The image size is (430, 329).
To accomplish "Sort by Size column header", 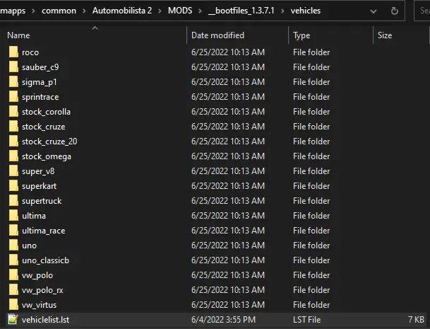I will (385, 35).
